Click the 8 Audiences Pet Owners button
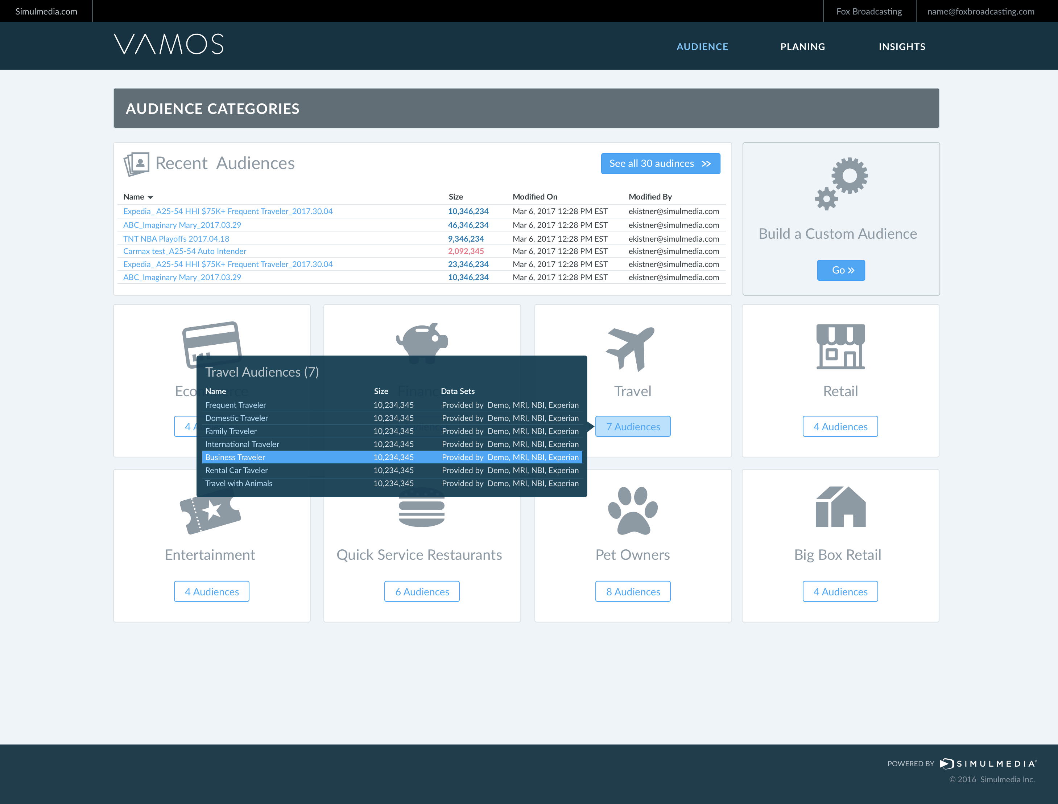 [633, 591]
